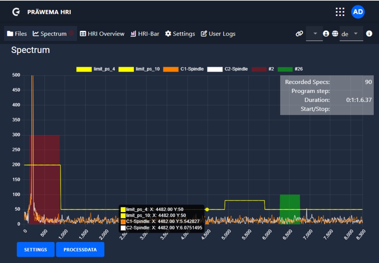The height and width of the screenshot is (263, 379).
Task: Click the green #26 legend swatch
Action: coord(285,69)
